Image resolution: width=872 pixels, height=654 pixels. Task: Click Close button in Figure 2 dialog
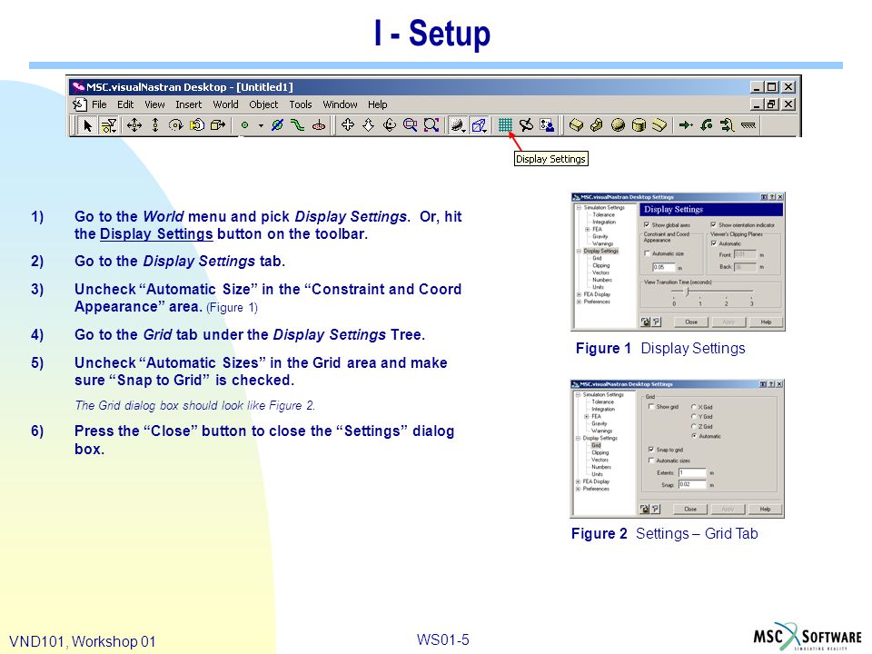click(x=690, y=509)
